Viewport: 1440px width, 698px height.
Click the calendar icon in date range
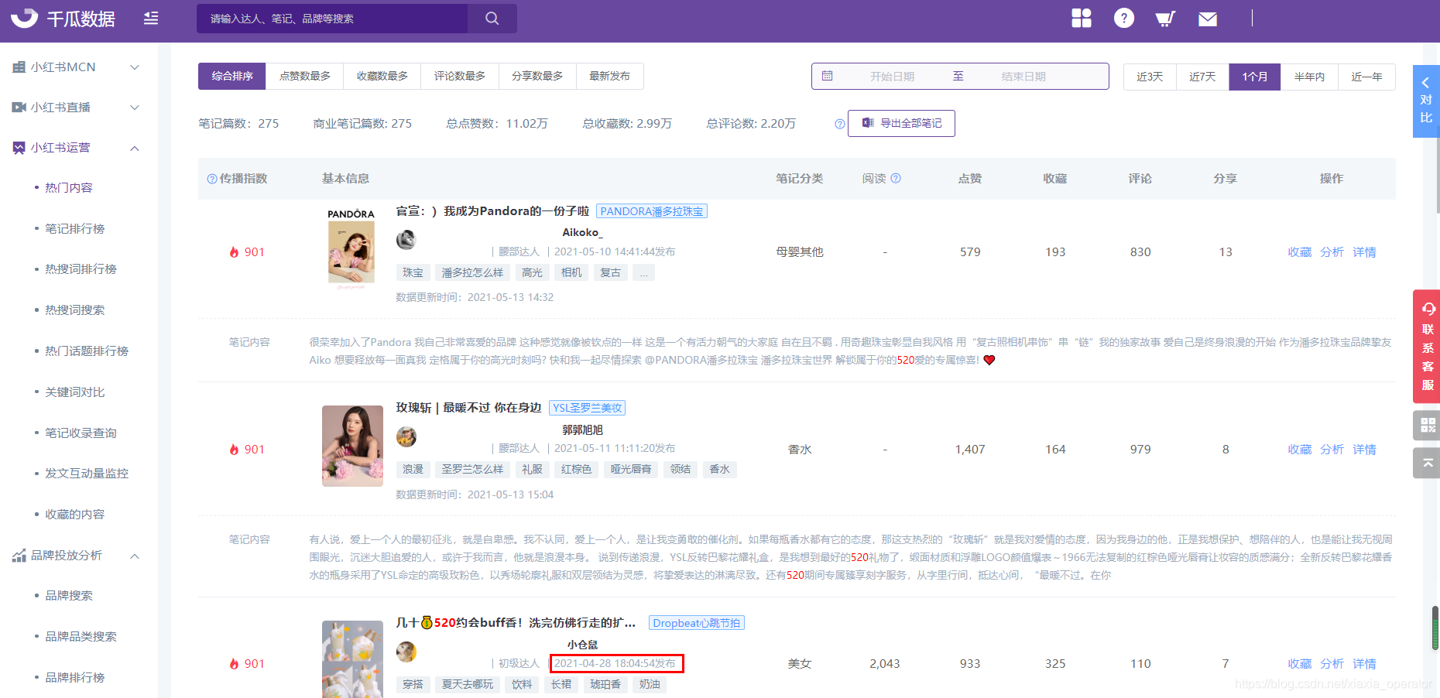[828, 76]
